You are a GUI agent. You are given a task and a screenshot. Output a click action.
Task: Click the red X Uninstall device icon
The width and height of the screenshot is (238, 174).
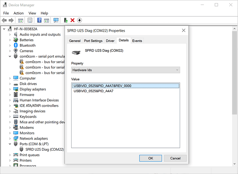click(x=73, y=21)
